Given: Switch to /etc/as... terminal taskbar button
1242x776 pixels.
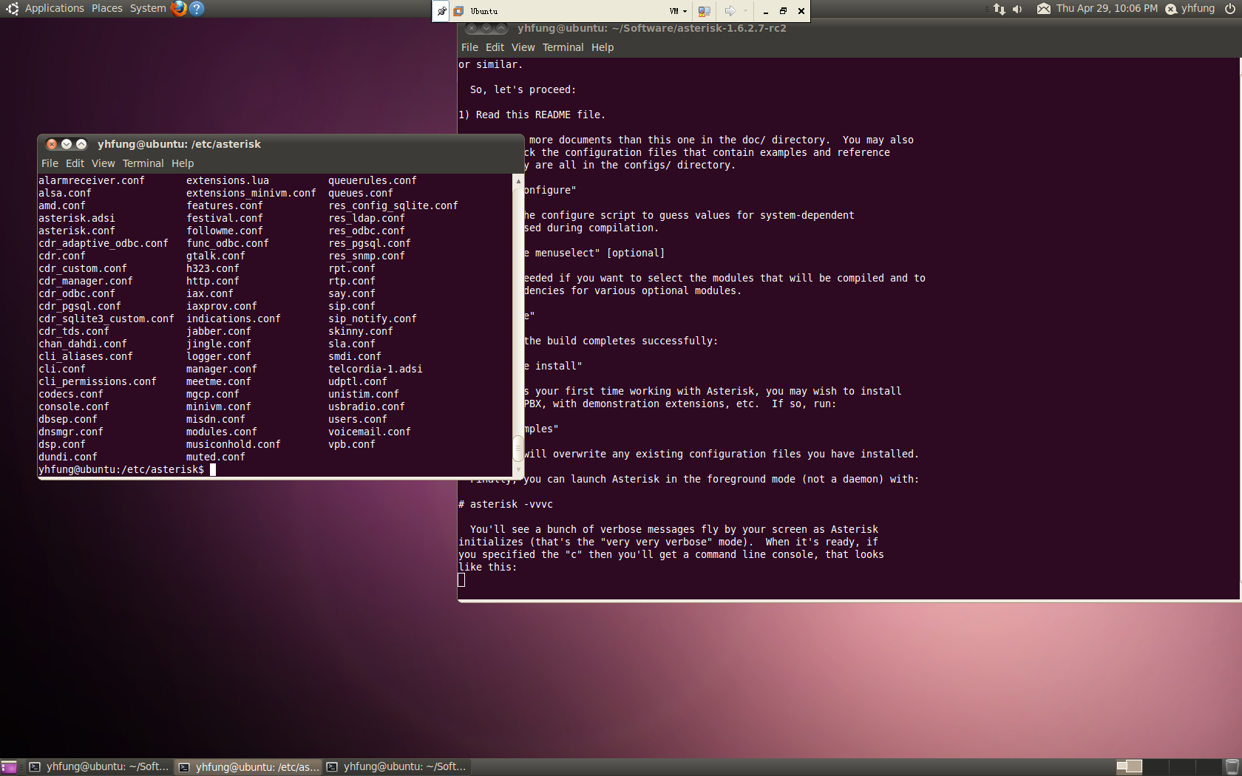Looking at the screenshot, I should pos(248,767).
